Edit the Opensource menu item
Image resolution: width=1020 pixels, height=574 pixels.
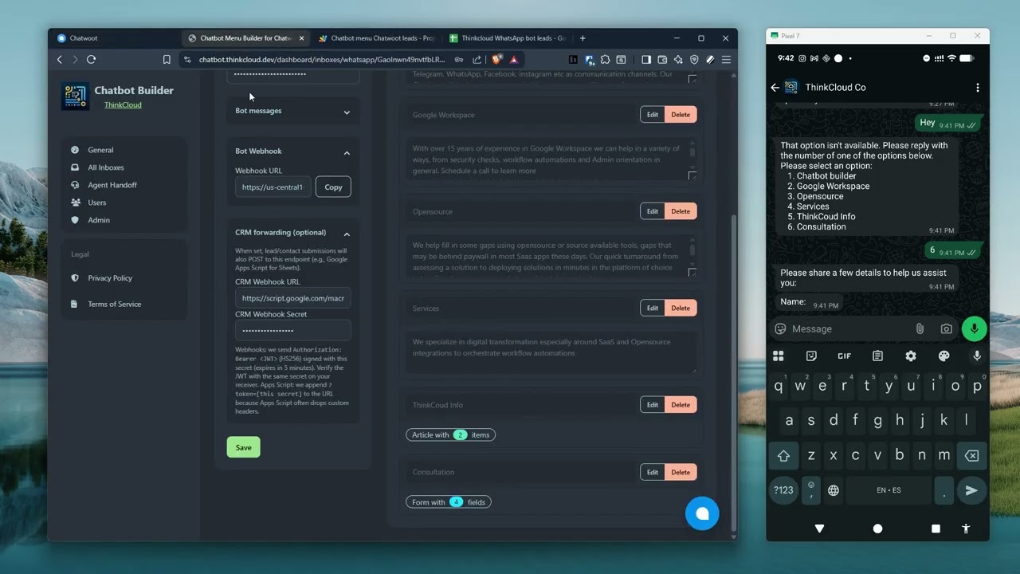click(x=652, y=211)
